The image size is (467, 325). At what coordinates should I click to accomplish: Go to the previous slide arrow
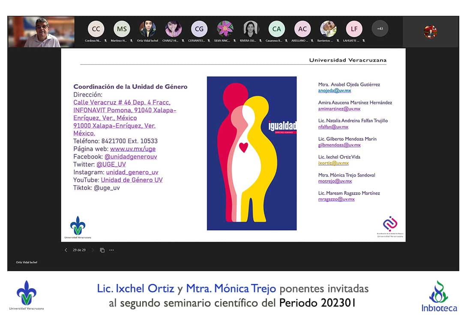point(66,250)
